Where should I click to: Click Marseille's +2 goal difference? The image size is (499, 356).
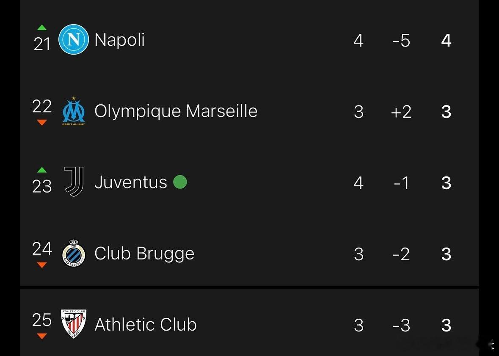[401, 112]
